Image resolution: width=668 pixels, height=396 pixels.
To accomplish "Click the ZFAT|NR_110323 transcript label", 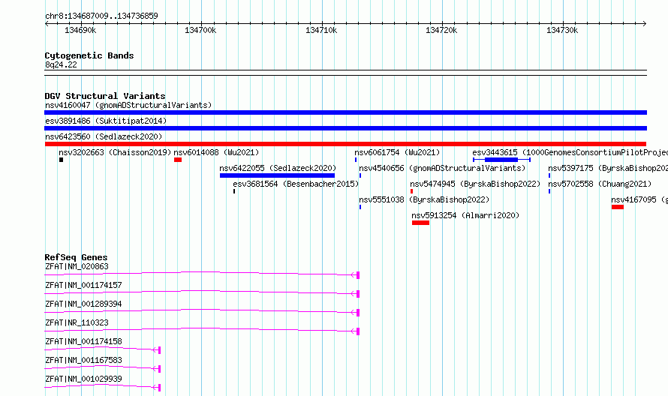I will 77,322.
